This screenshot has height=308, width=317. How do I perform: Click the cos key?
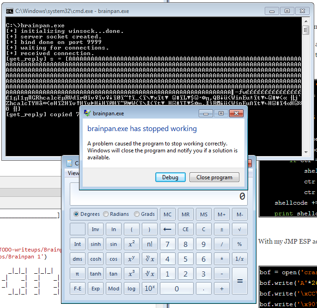click(x=113, y=259)
